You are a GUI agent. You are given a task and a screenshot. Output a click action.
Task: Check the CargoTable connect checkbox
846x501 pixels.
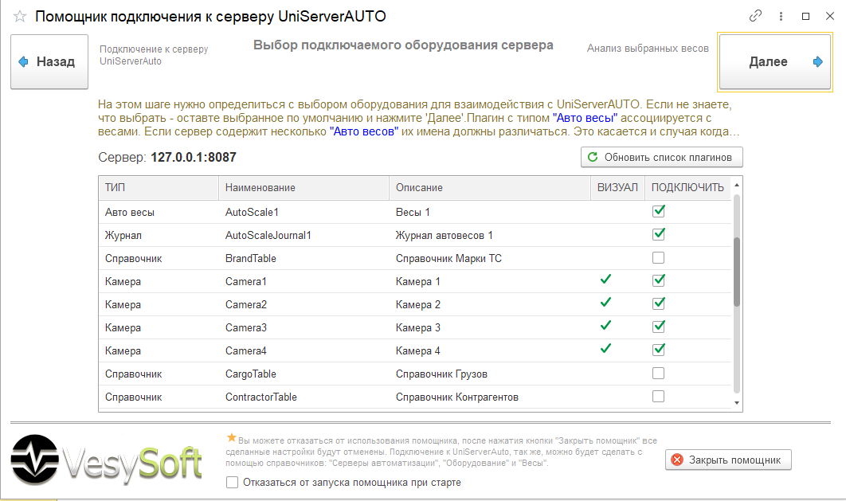[658, 374]
